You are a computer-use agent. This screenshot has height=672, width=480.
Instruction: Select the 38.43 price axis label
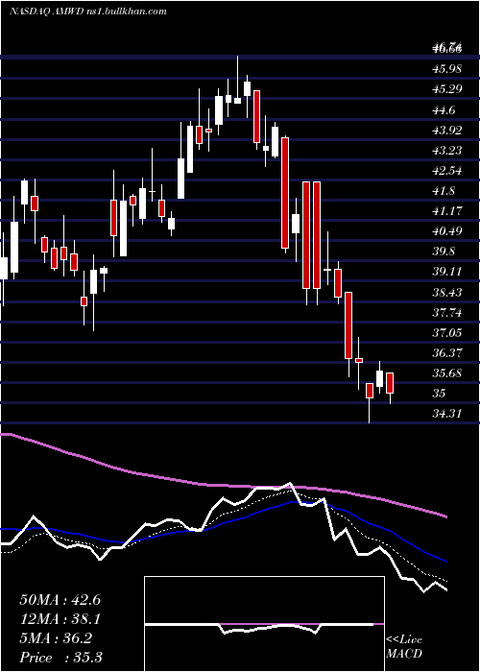click(x=447, y=292)
